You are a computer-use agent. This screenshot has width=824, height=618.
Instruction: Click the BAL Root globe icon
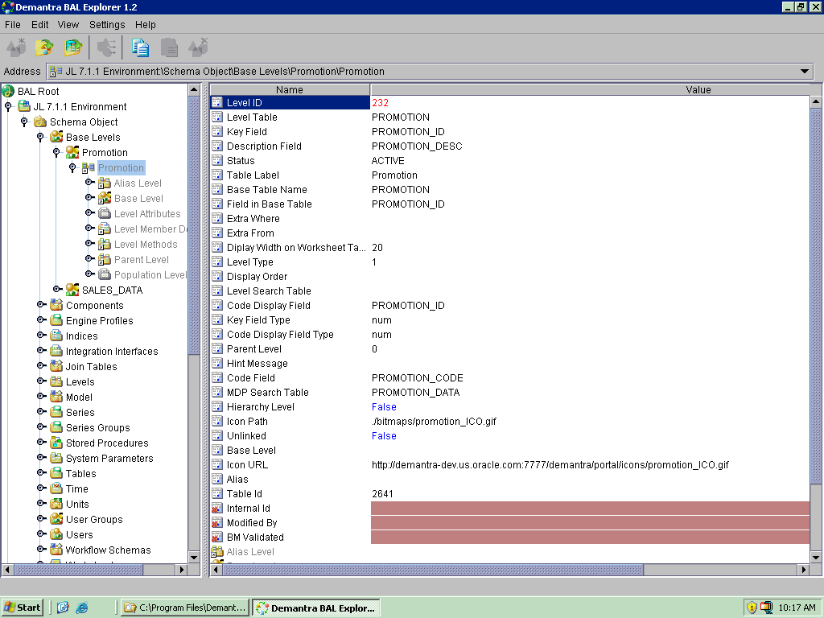pos(8,91)
